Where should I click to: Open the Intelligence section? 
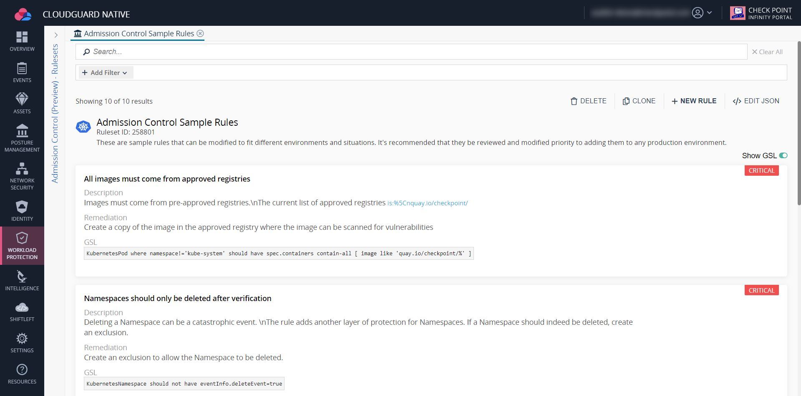click(x=22, y=281)
